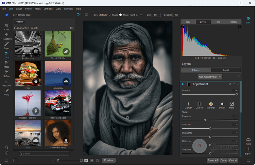
Task: Reset all local layers arrow beside Add Adjustment
Action: point(239,77)
